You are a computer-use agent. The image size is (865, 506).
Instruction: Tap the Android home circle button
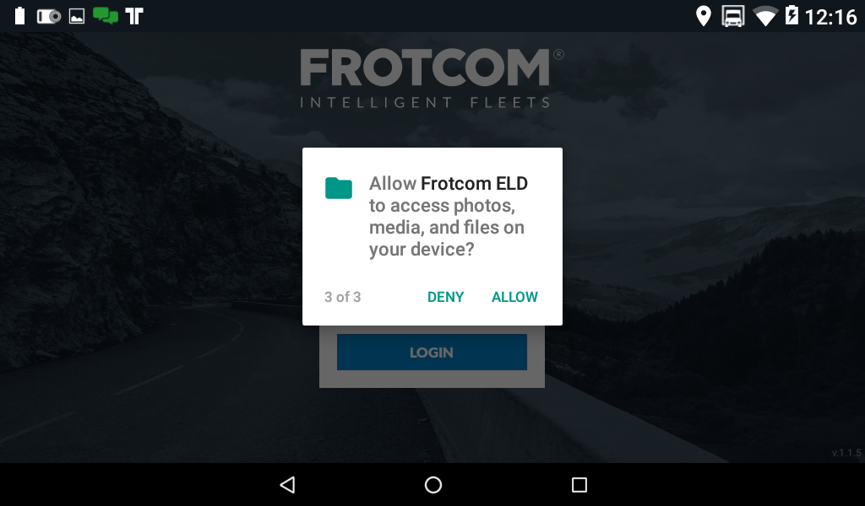click(433, 485)
